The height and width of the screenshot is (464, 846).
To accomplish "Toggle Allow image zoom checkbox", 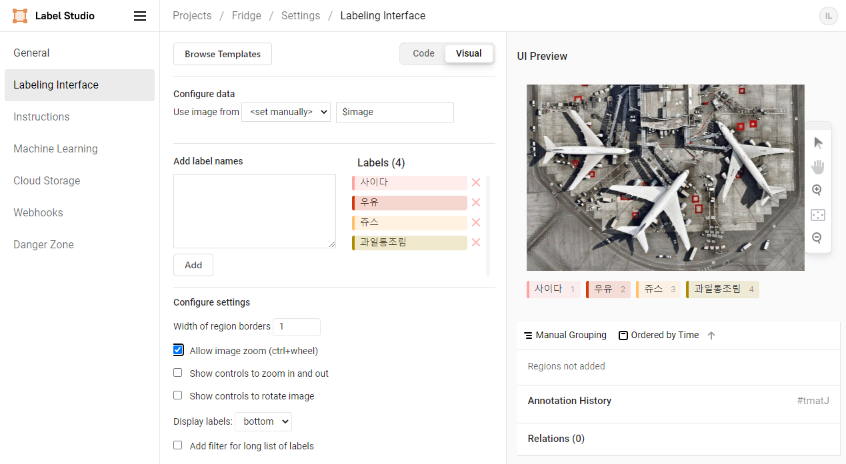I will (x=178, y=350).
